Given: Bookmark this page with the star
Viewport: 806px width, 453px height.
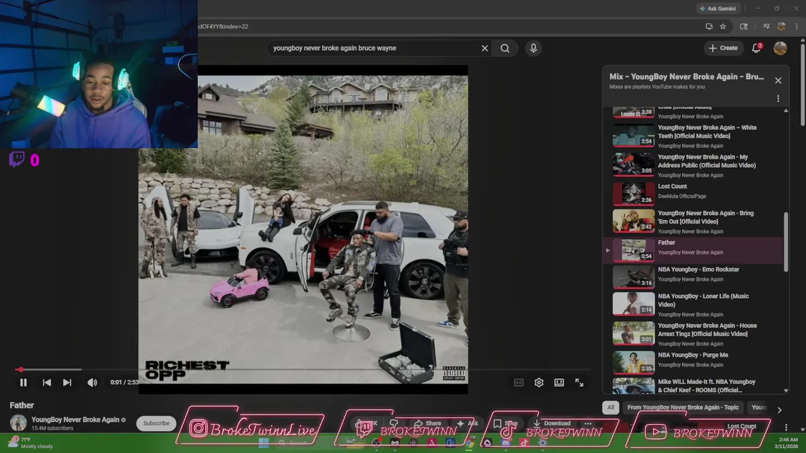Looking at the screenshot, I should click(x=723, y=26).
